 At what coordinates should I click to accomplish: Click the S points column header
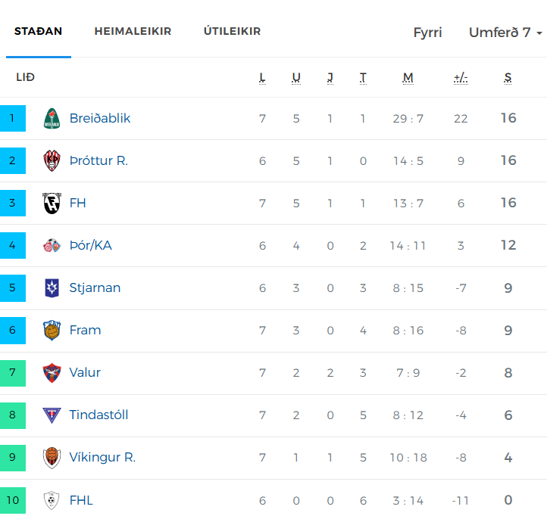508,78
